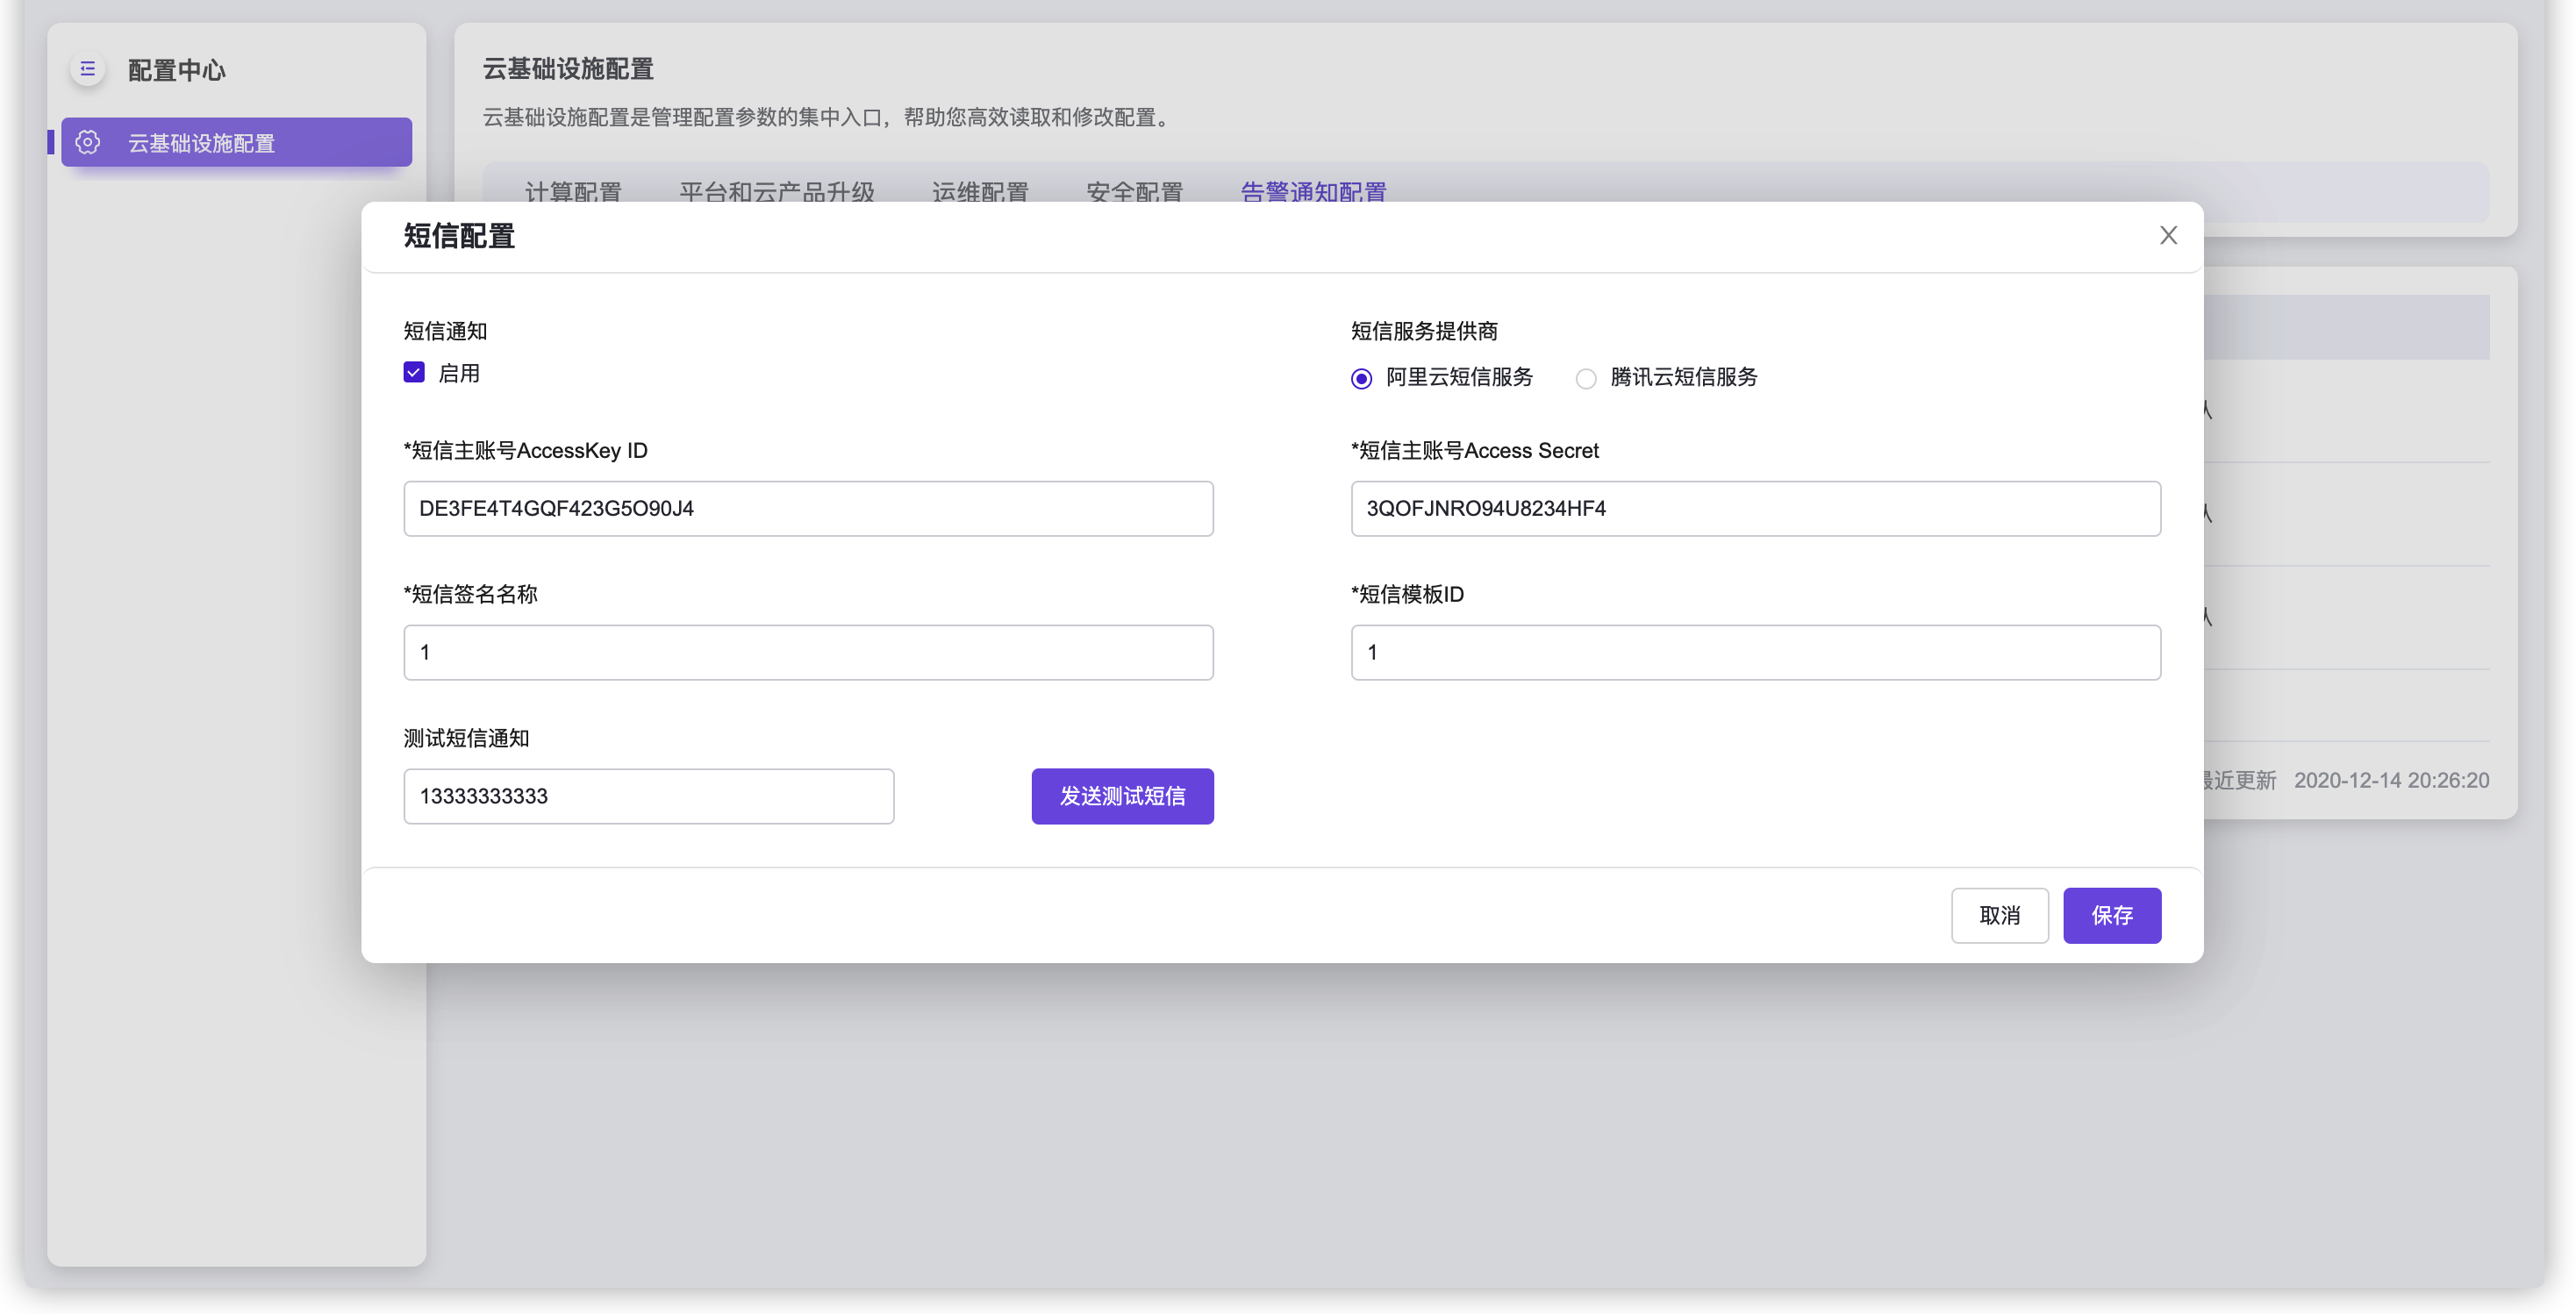The image size is (2576, 1314).
Task: Select 阿里云短信服务 radio button
Action: tap(1361, 378)
